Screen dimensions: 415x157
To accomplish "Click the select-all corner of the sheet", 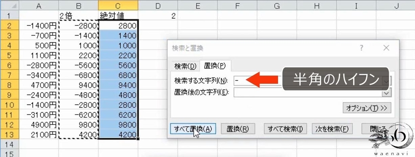I will pyautogui.click(x=10, y=6).
